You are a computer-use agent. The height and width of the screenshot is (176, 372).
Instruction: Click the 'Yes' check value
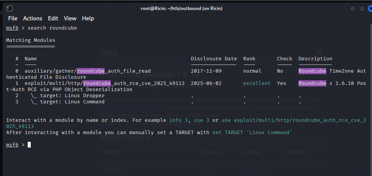click(281, 83)
